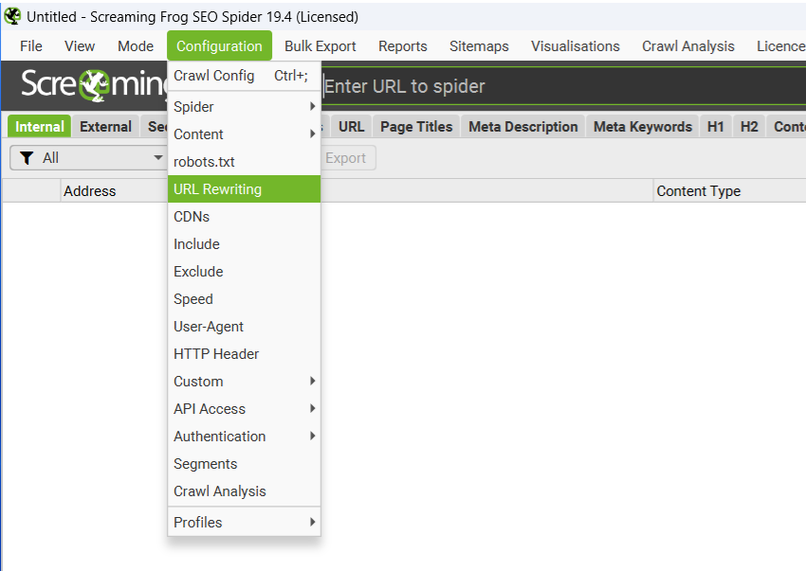806x571 pixels.
Task: Switch to the H1 tab
Action: coord(716,126)
